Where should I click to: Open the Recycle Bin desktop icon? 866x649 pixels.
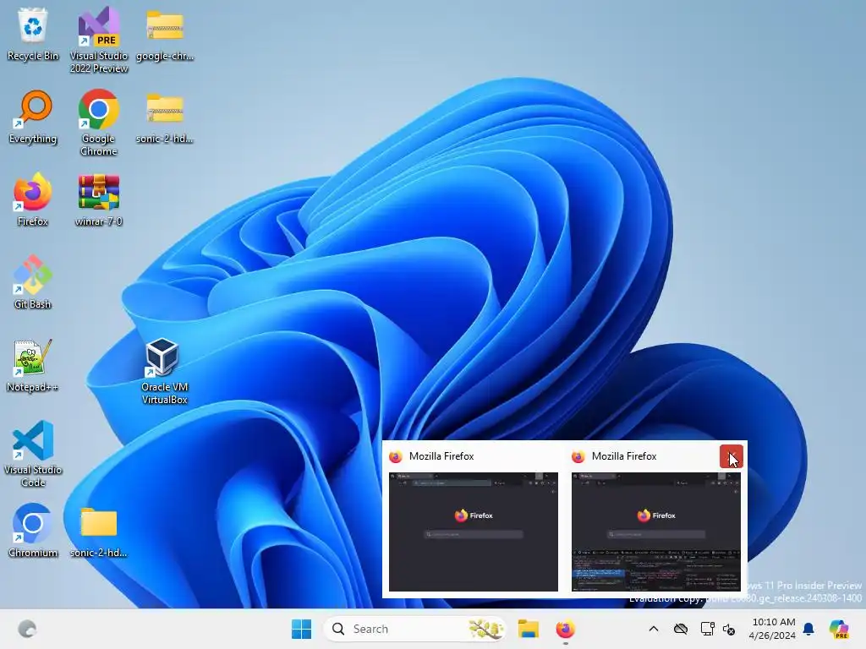[33, 34]
